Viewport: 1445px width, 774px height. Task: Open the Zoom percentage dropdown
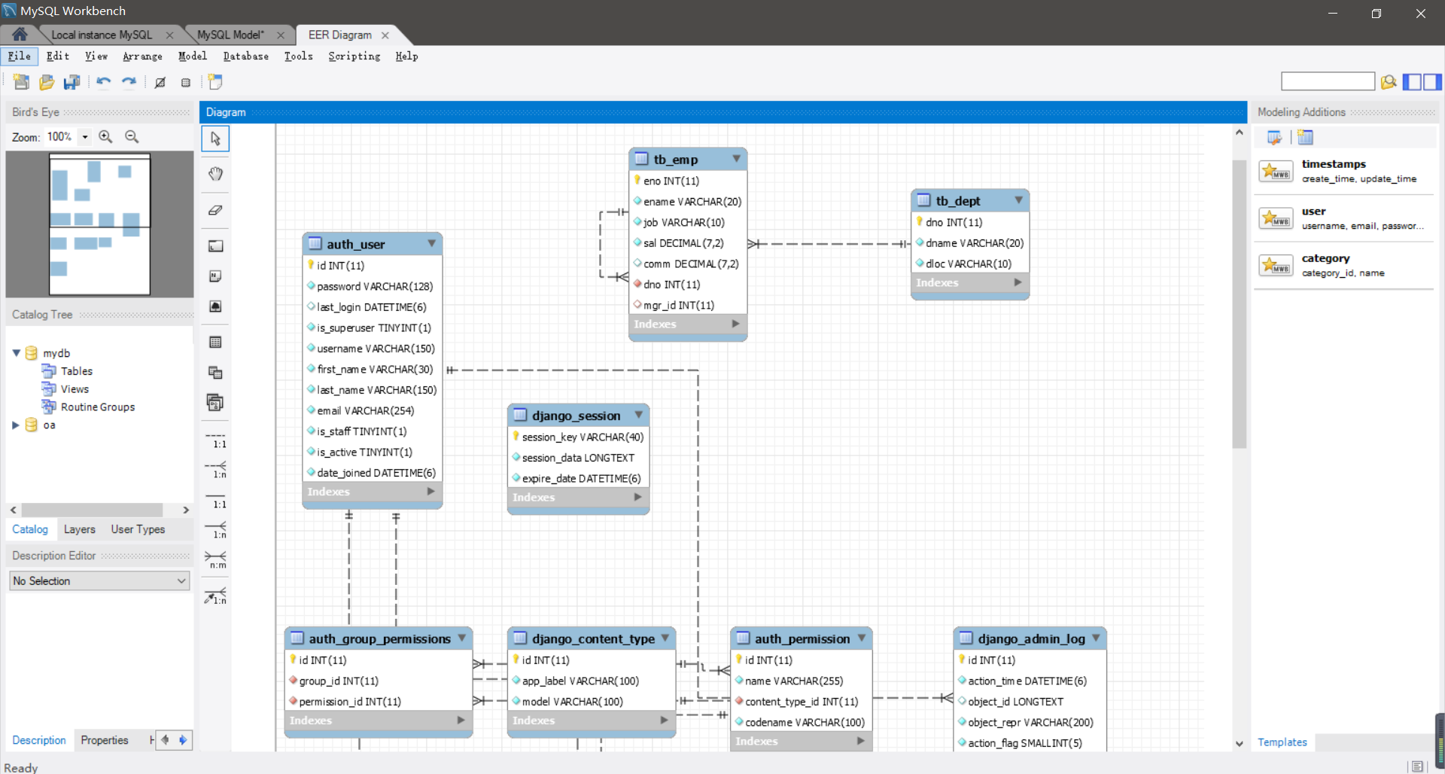[x=85, y=137]
